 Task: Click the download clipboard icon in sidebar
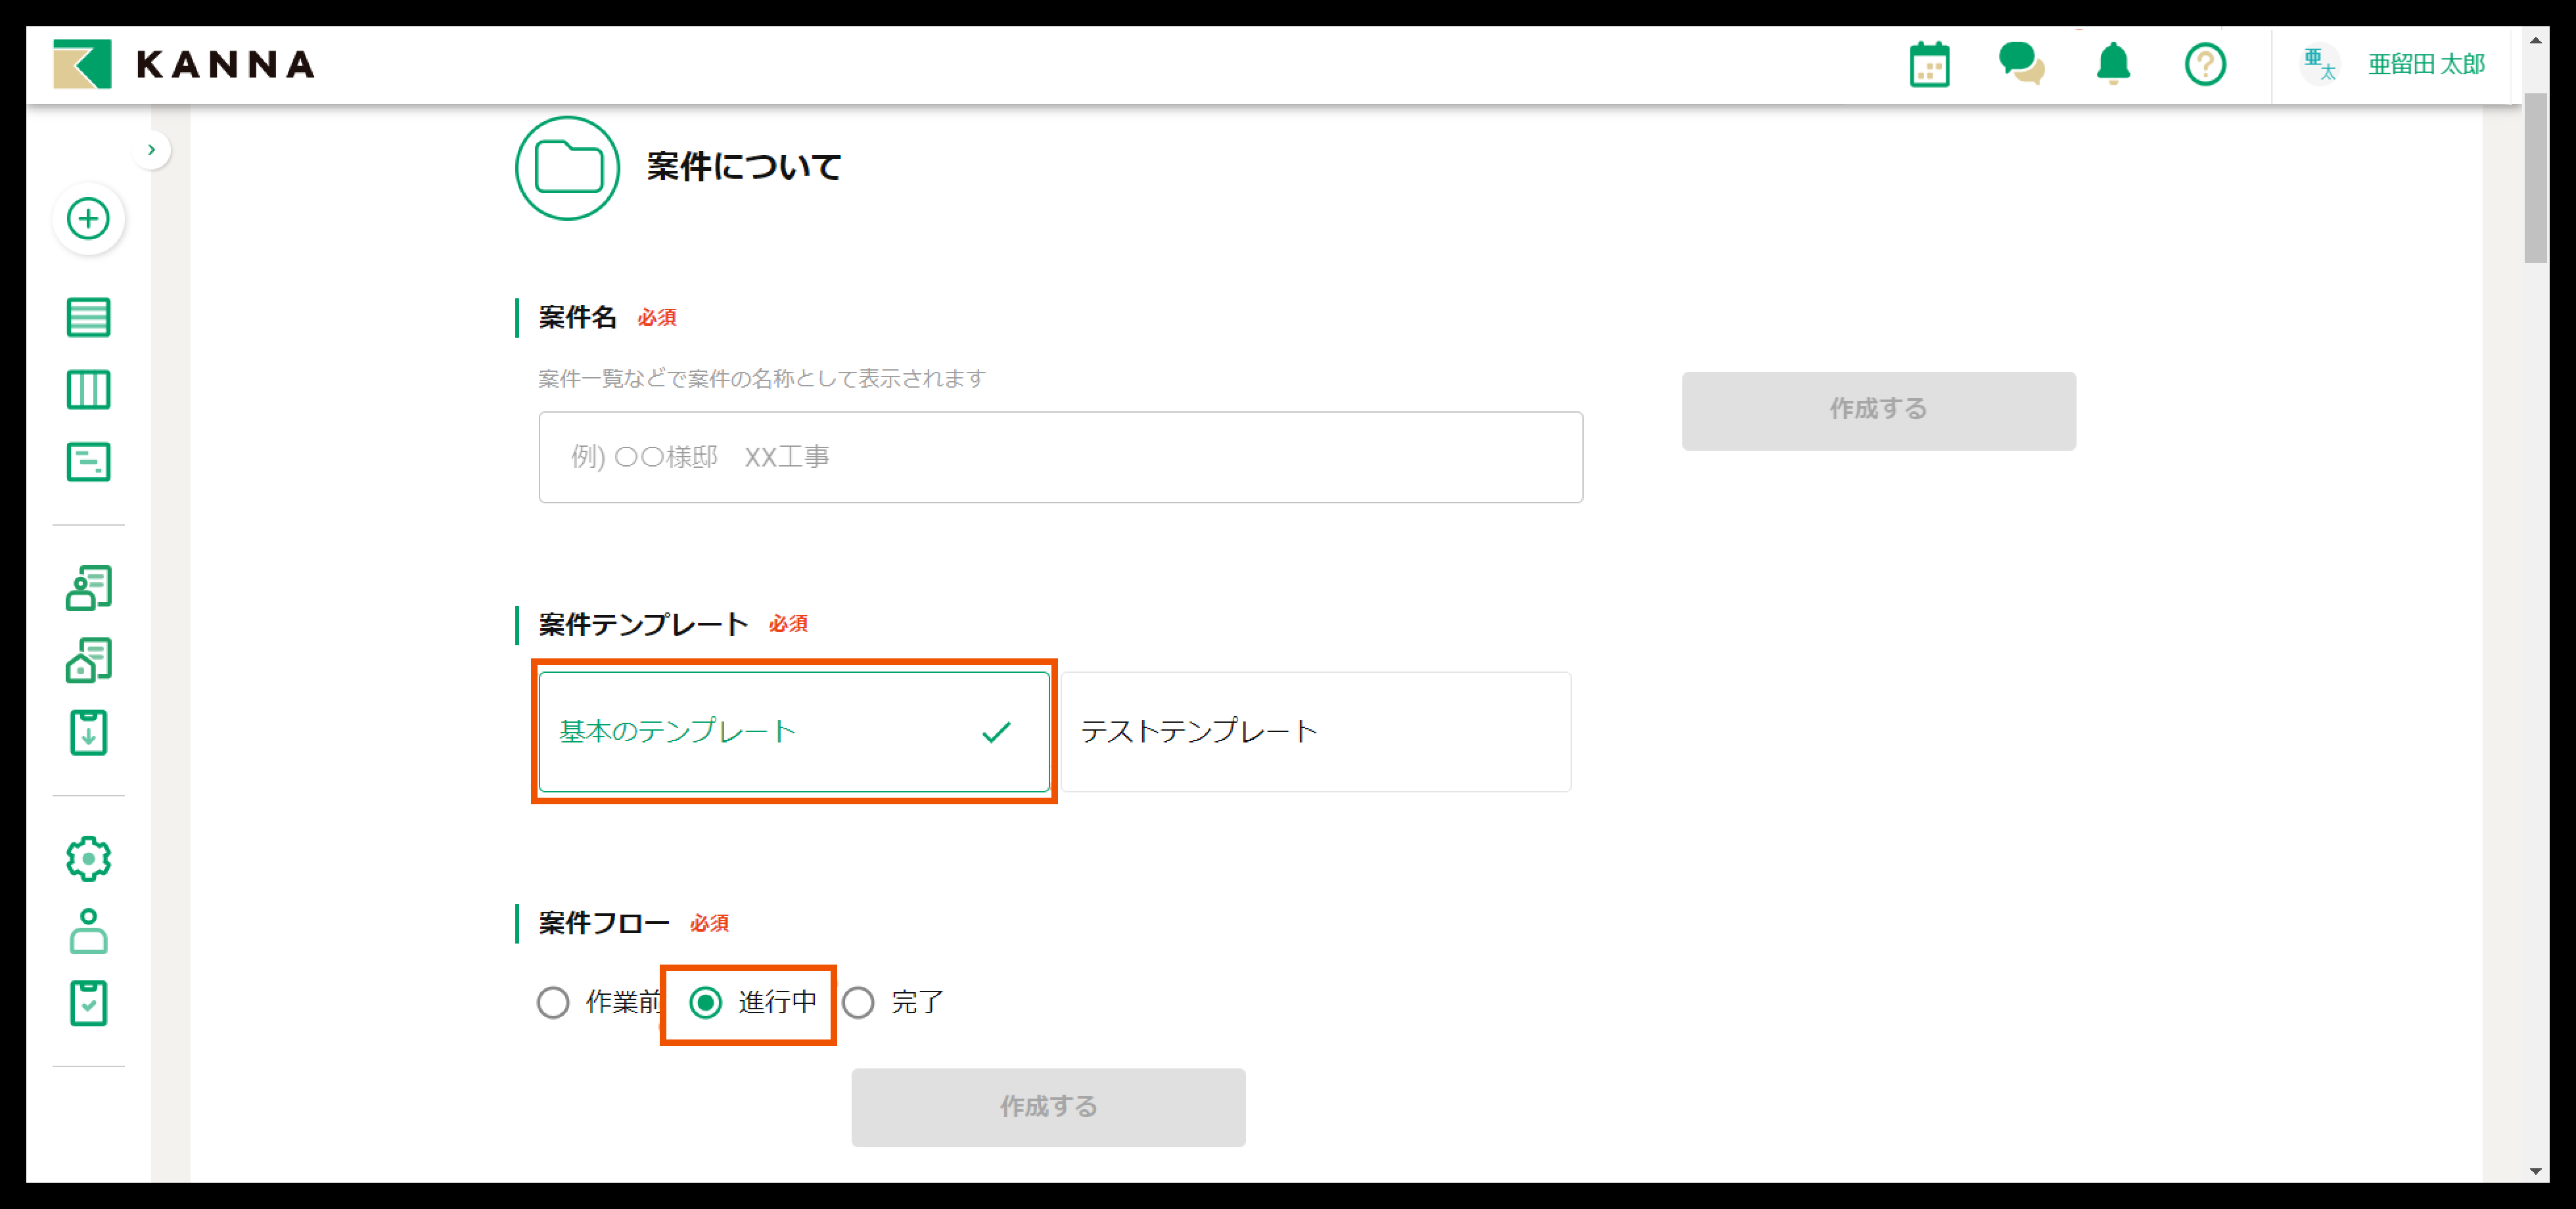(88, 733)
